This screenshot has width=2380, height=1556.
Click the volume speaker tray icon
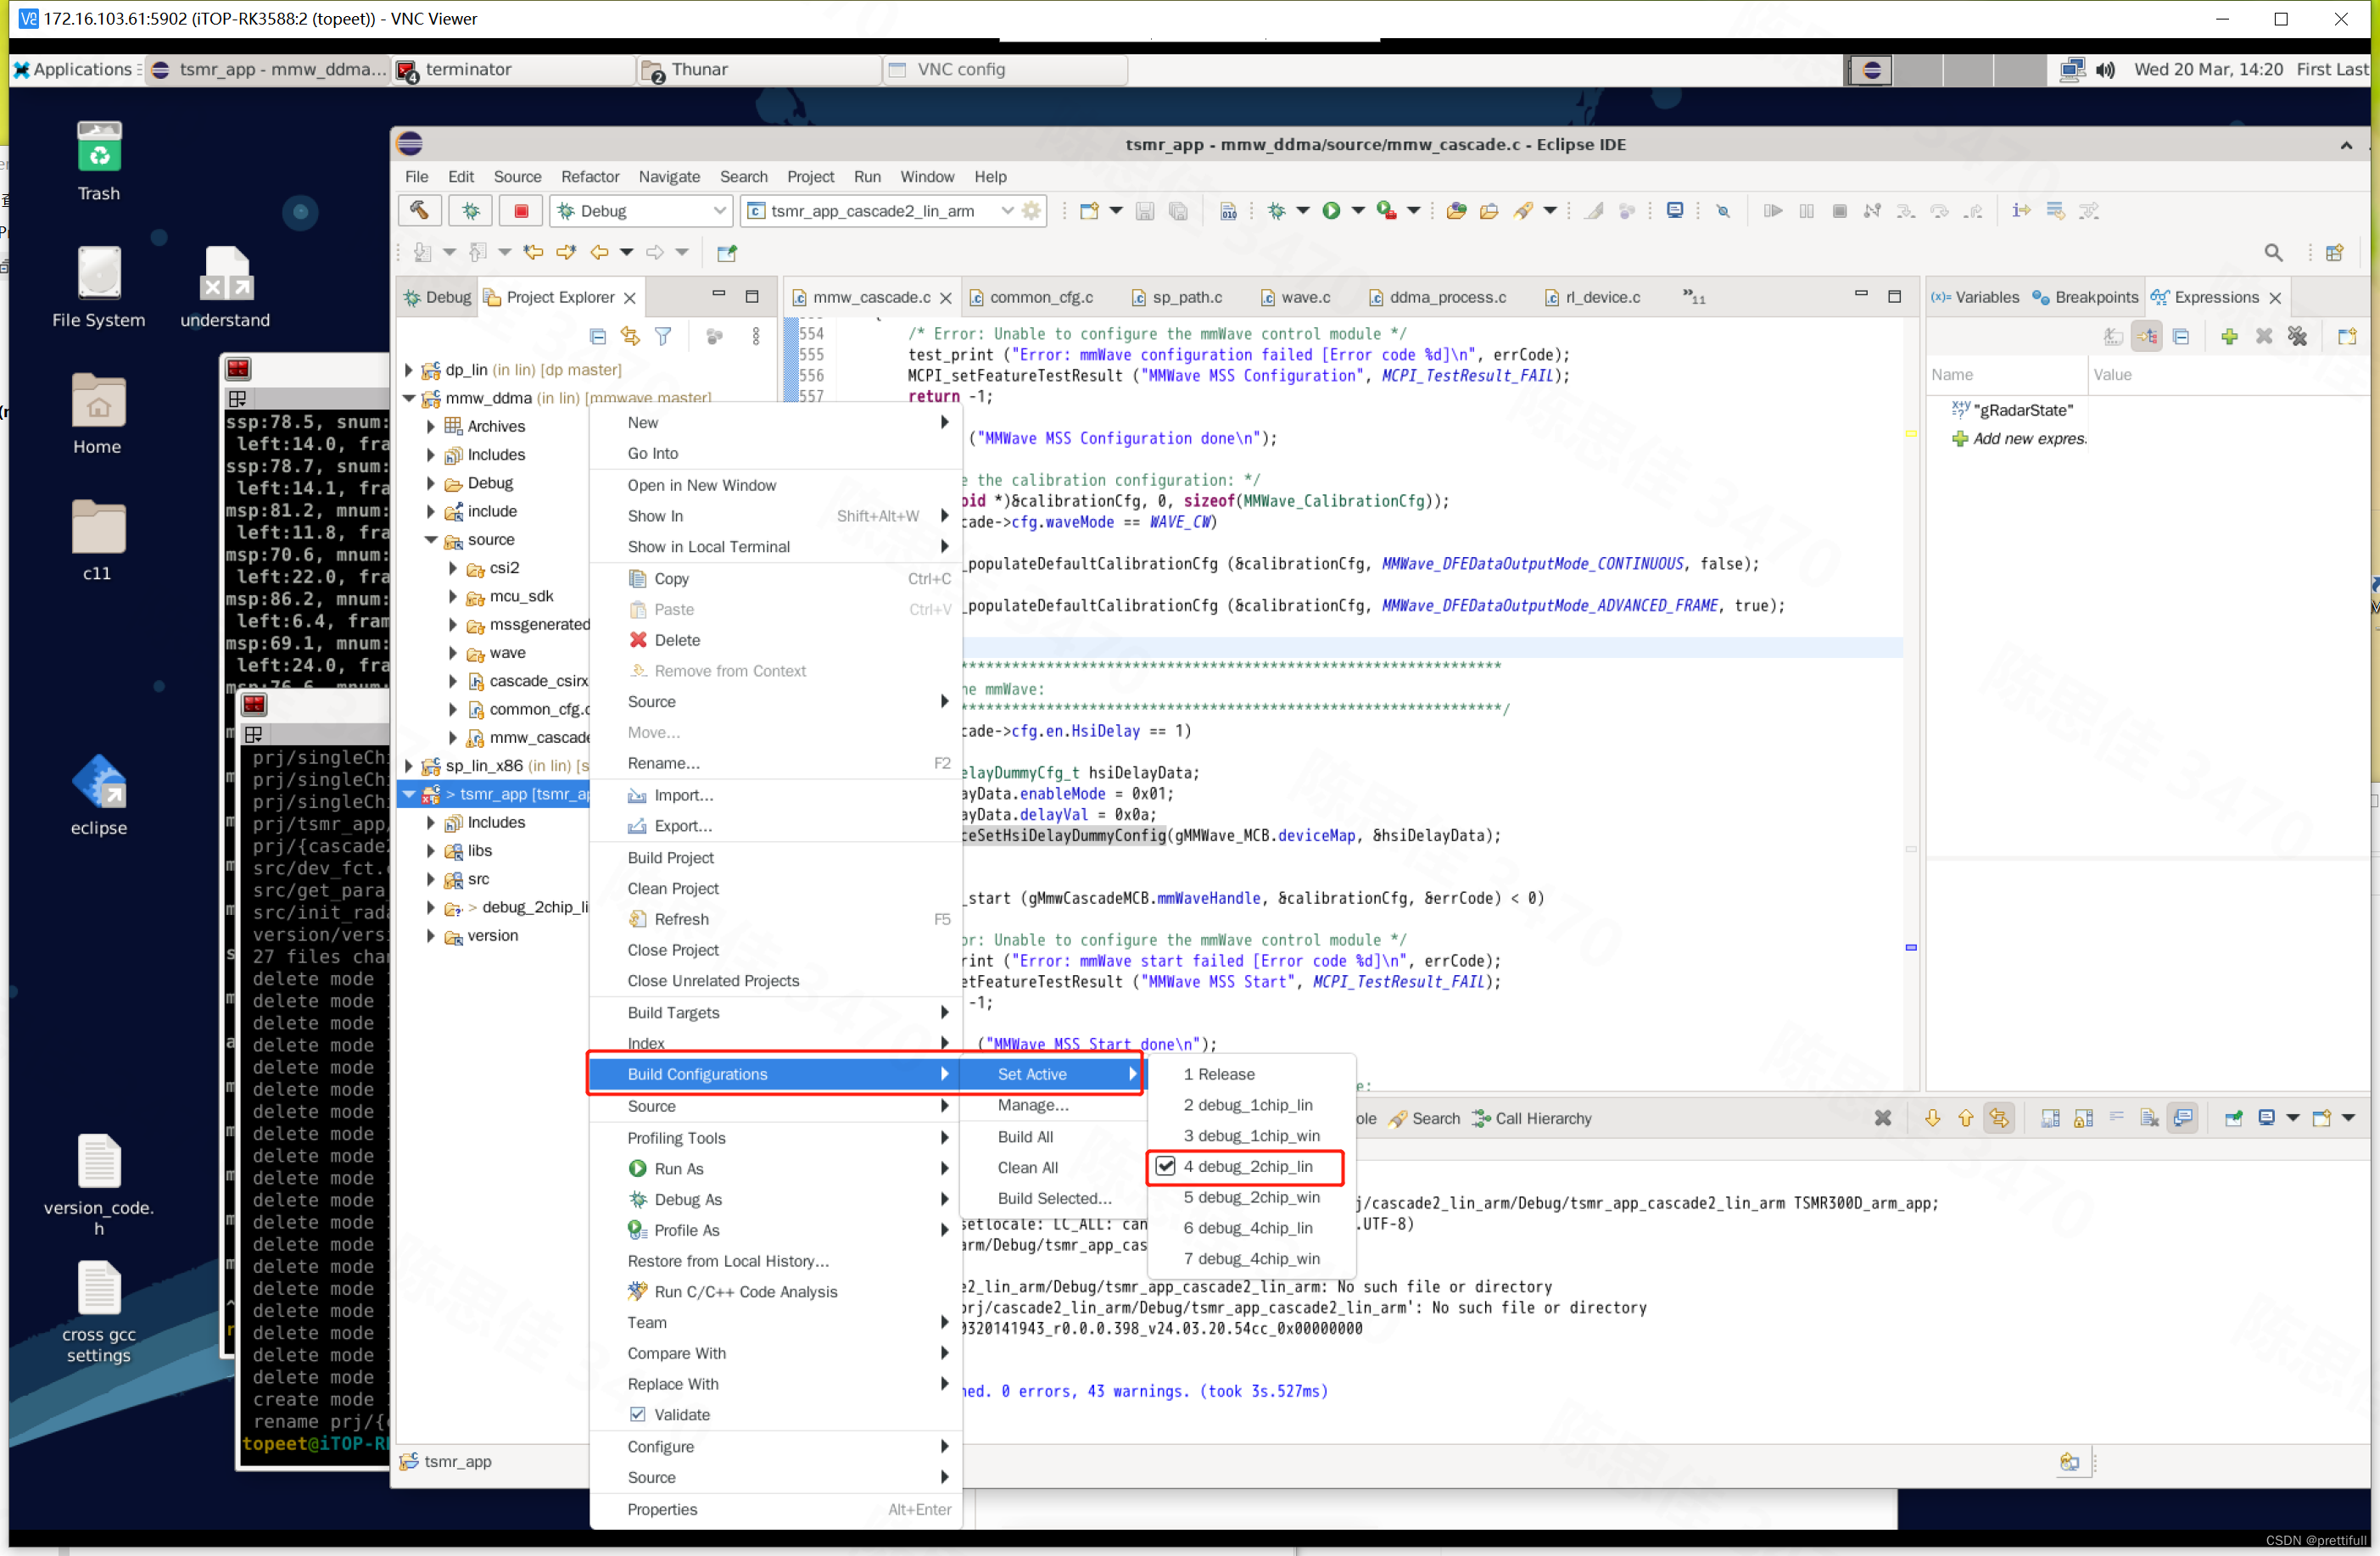tap(2105, 70)
